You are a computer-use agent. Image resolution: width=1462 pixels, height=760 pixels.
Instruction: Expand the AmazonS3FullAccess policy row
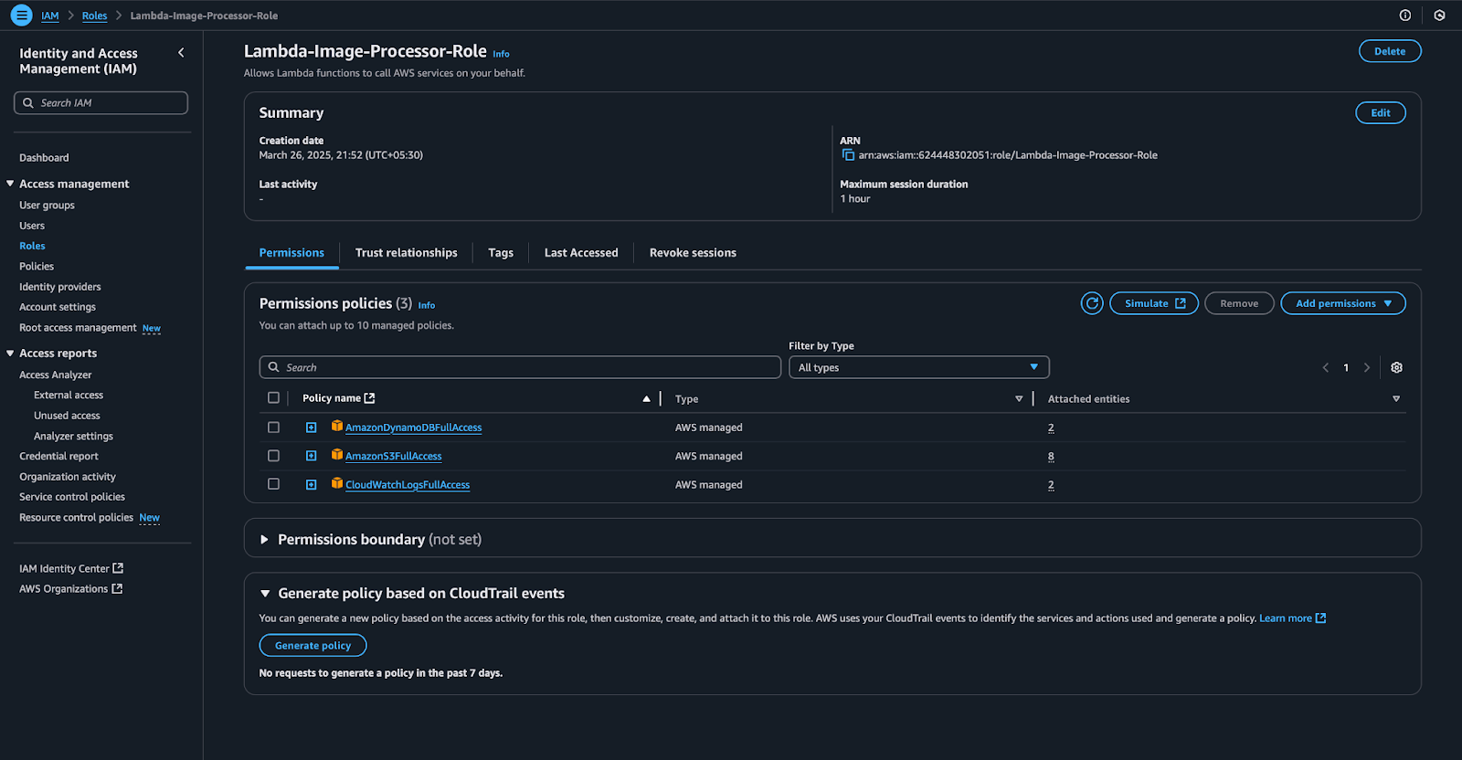(x=312, y=456)
